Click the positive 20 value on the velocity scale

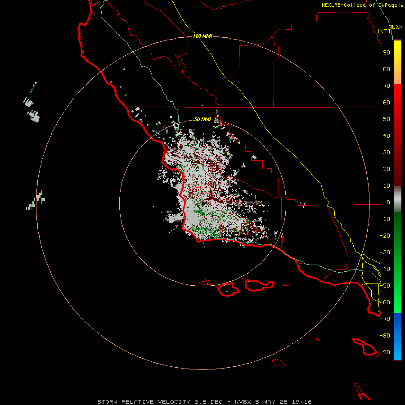coord(387,169)
